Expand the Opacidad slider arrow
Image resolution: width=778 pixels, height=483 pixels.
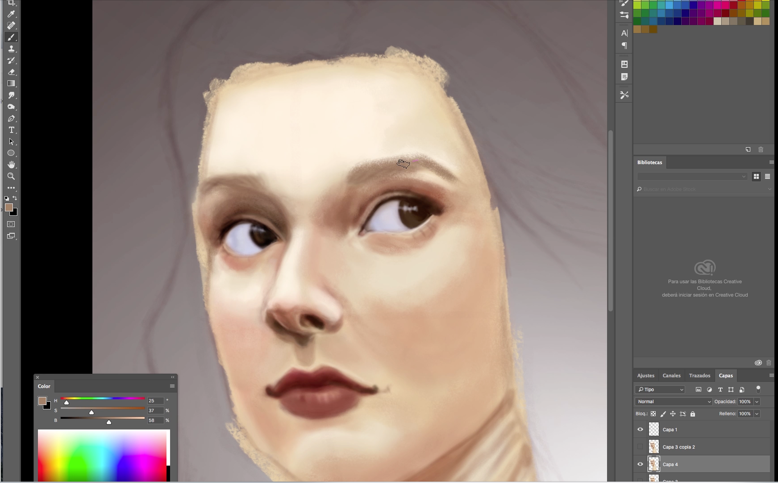pyautogui.click(x=757, y=401)
